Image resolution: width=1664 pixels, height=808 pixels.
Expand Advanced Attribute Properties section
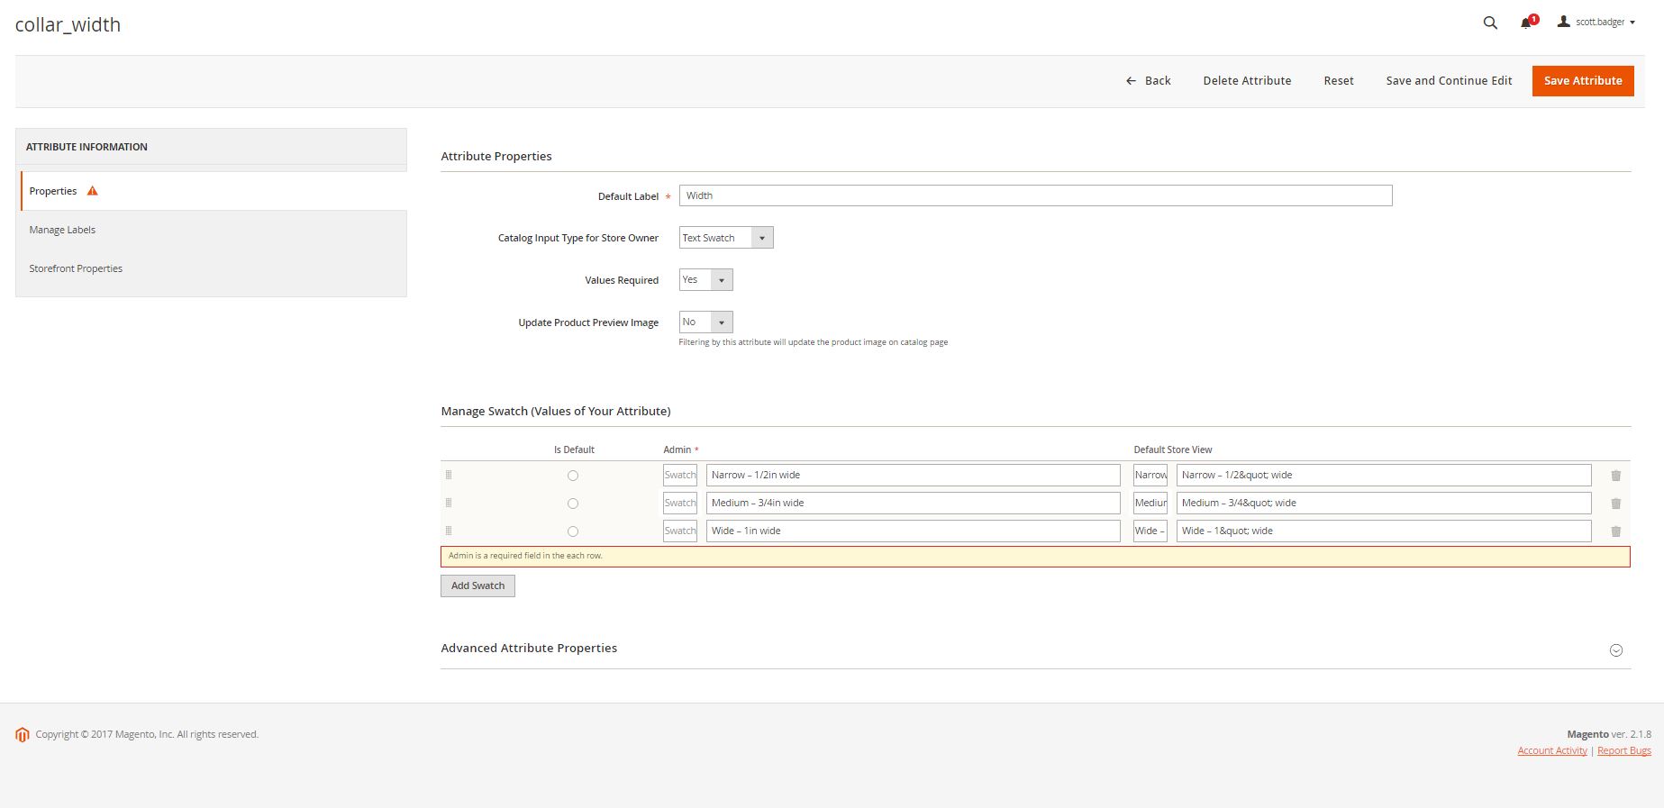pos(1615,650)
